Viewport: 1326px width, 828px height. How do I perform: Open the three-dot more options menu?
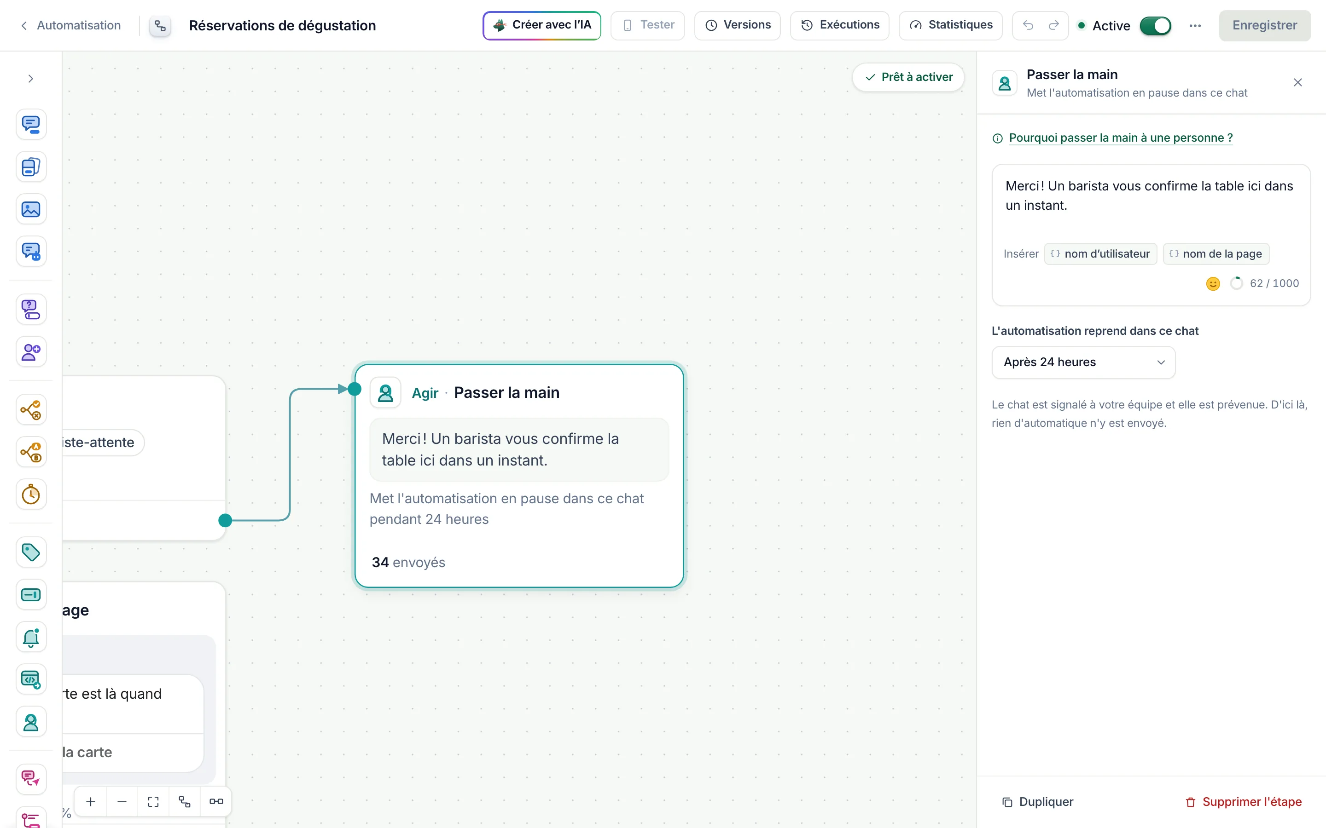[x=1195, y=26]
